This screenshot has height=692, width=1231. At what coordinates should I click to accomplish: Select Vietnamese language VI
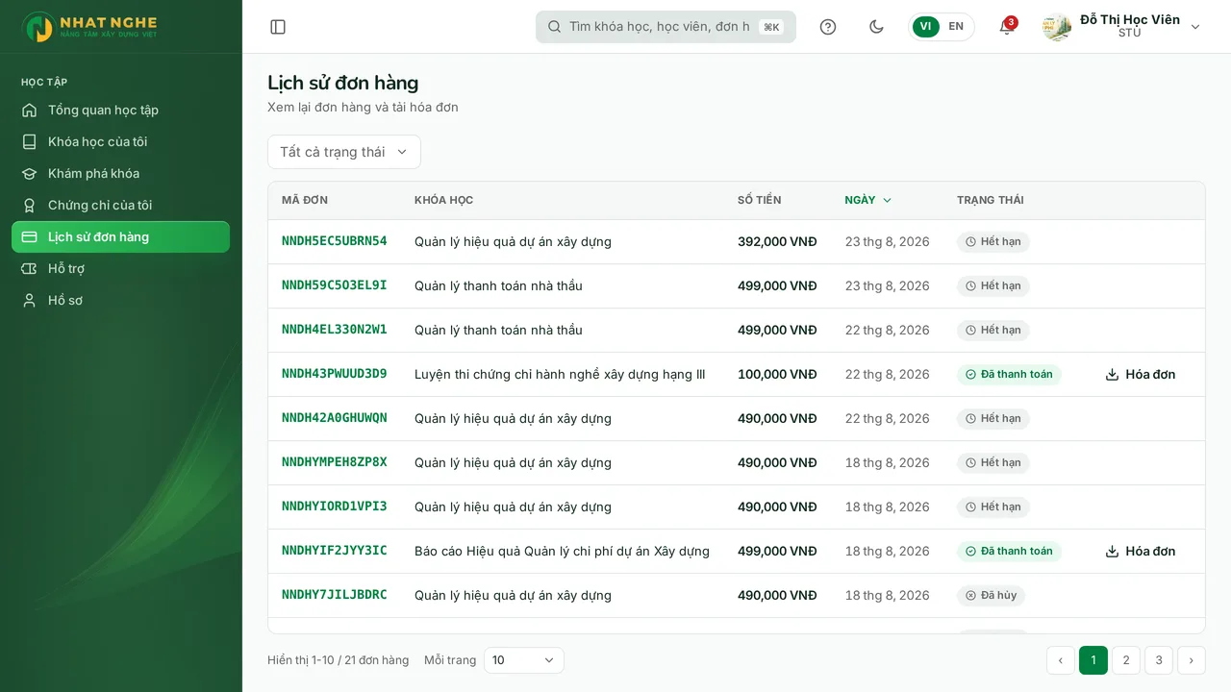925,27
